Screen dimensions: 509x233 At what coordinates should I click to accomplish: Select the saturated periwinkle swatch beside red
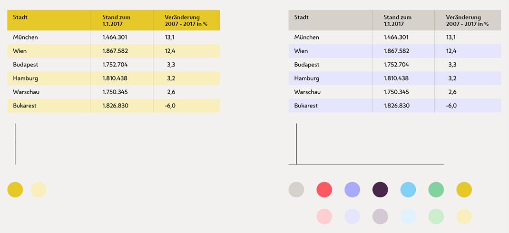click(x=352, y=190)
